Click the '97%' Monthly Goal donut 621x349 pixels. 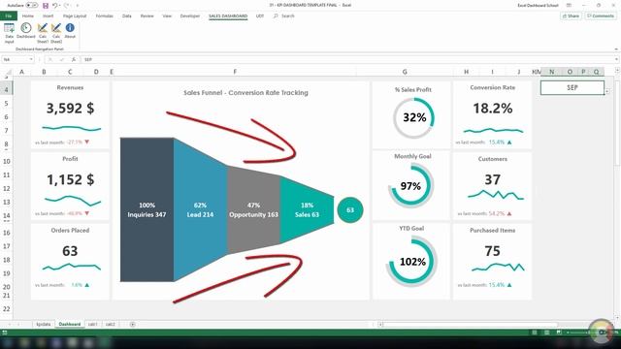tap(411, 186)
